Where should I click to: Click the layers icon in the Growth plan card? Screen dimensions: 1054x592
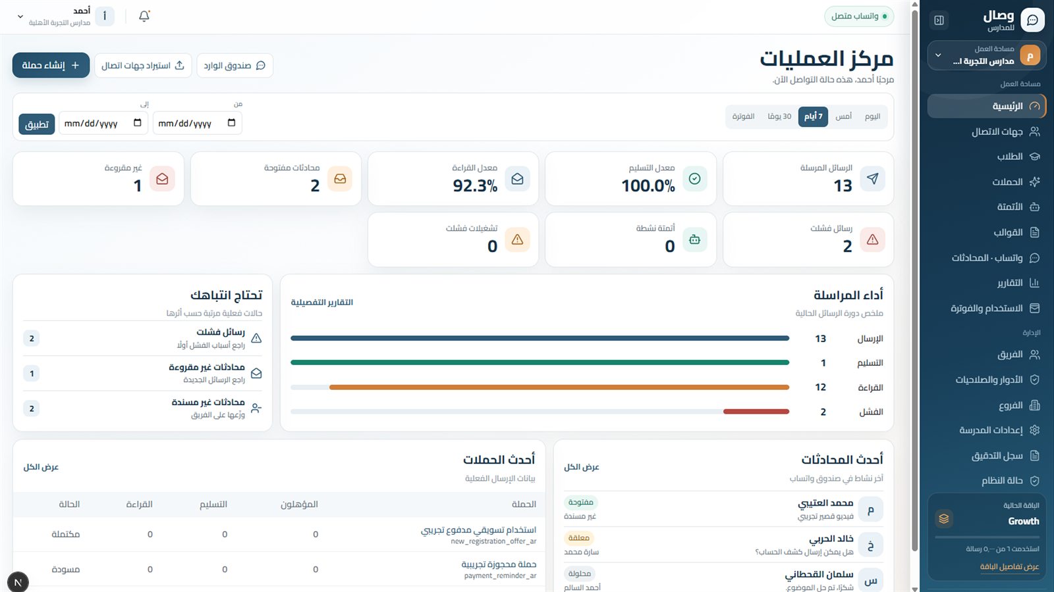[944, 519]
